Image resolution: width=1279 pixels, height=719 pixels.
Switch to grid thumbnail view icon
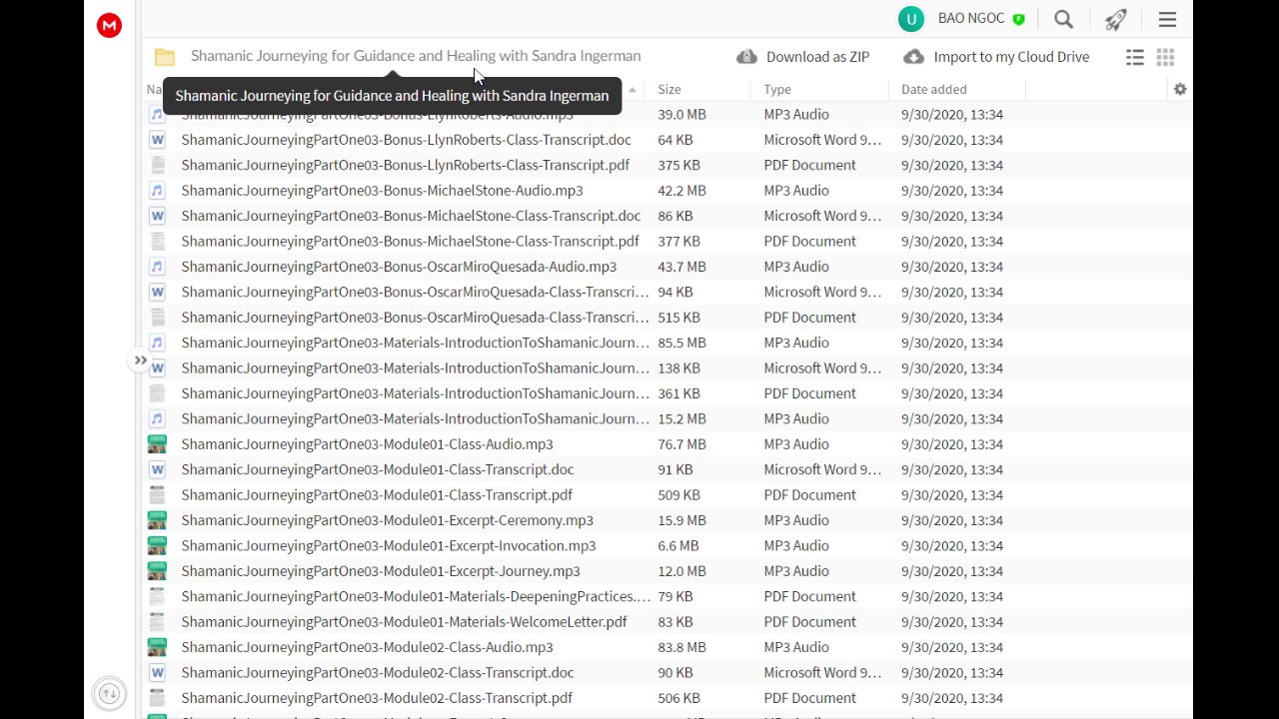coord(1165,57)
